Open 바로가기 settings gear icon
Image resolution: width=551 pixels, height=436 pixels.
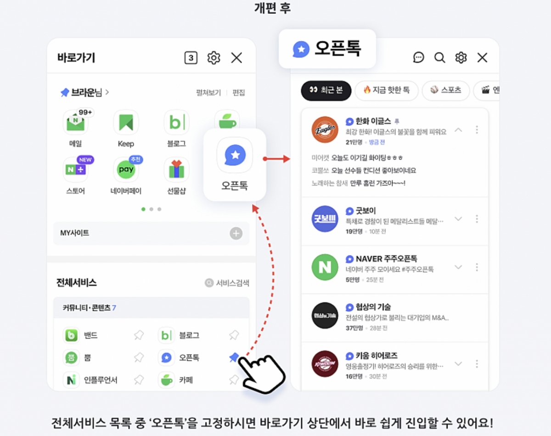[214, 58]
